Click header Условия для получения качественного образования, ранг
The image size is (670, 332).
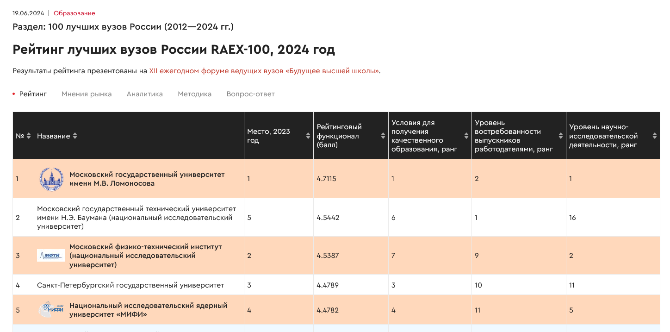tap(424, 136)
